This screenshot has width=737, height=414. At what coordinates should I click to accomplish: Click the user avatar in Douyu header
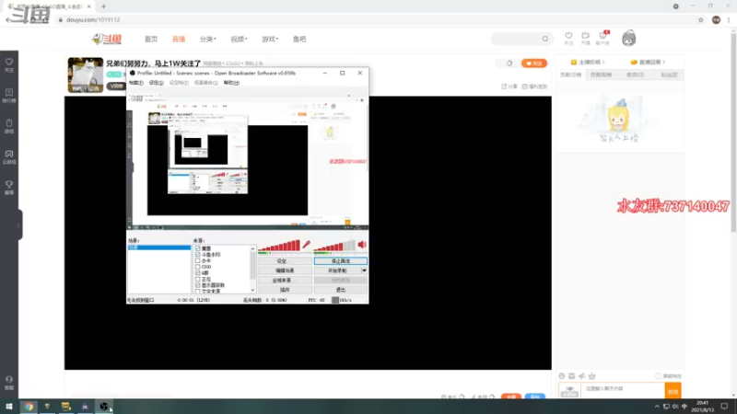click(629, 39)
